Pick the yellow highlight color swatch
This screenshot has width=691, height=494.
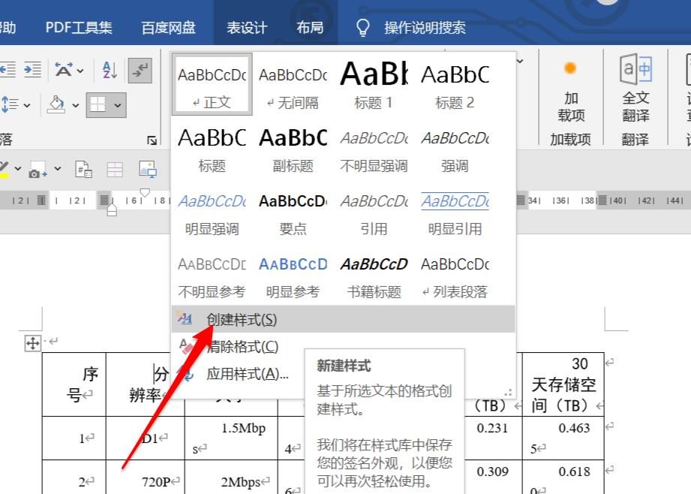tap(5, 176)
